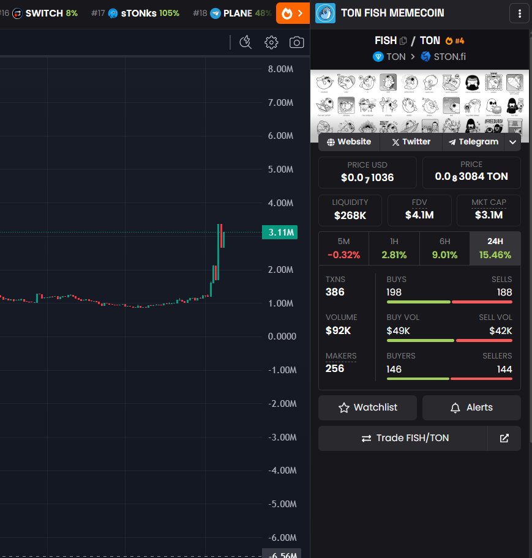Click the buyers versus sellers ratio bar
532x558 pixels.
click(x=449, y=379)
